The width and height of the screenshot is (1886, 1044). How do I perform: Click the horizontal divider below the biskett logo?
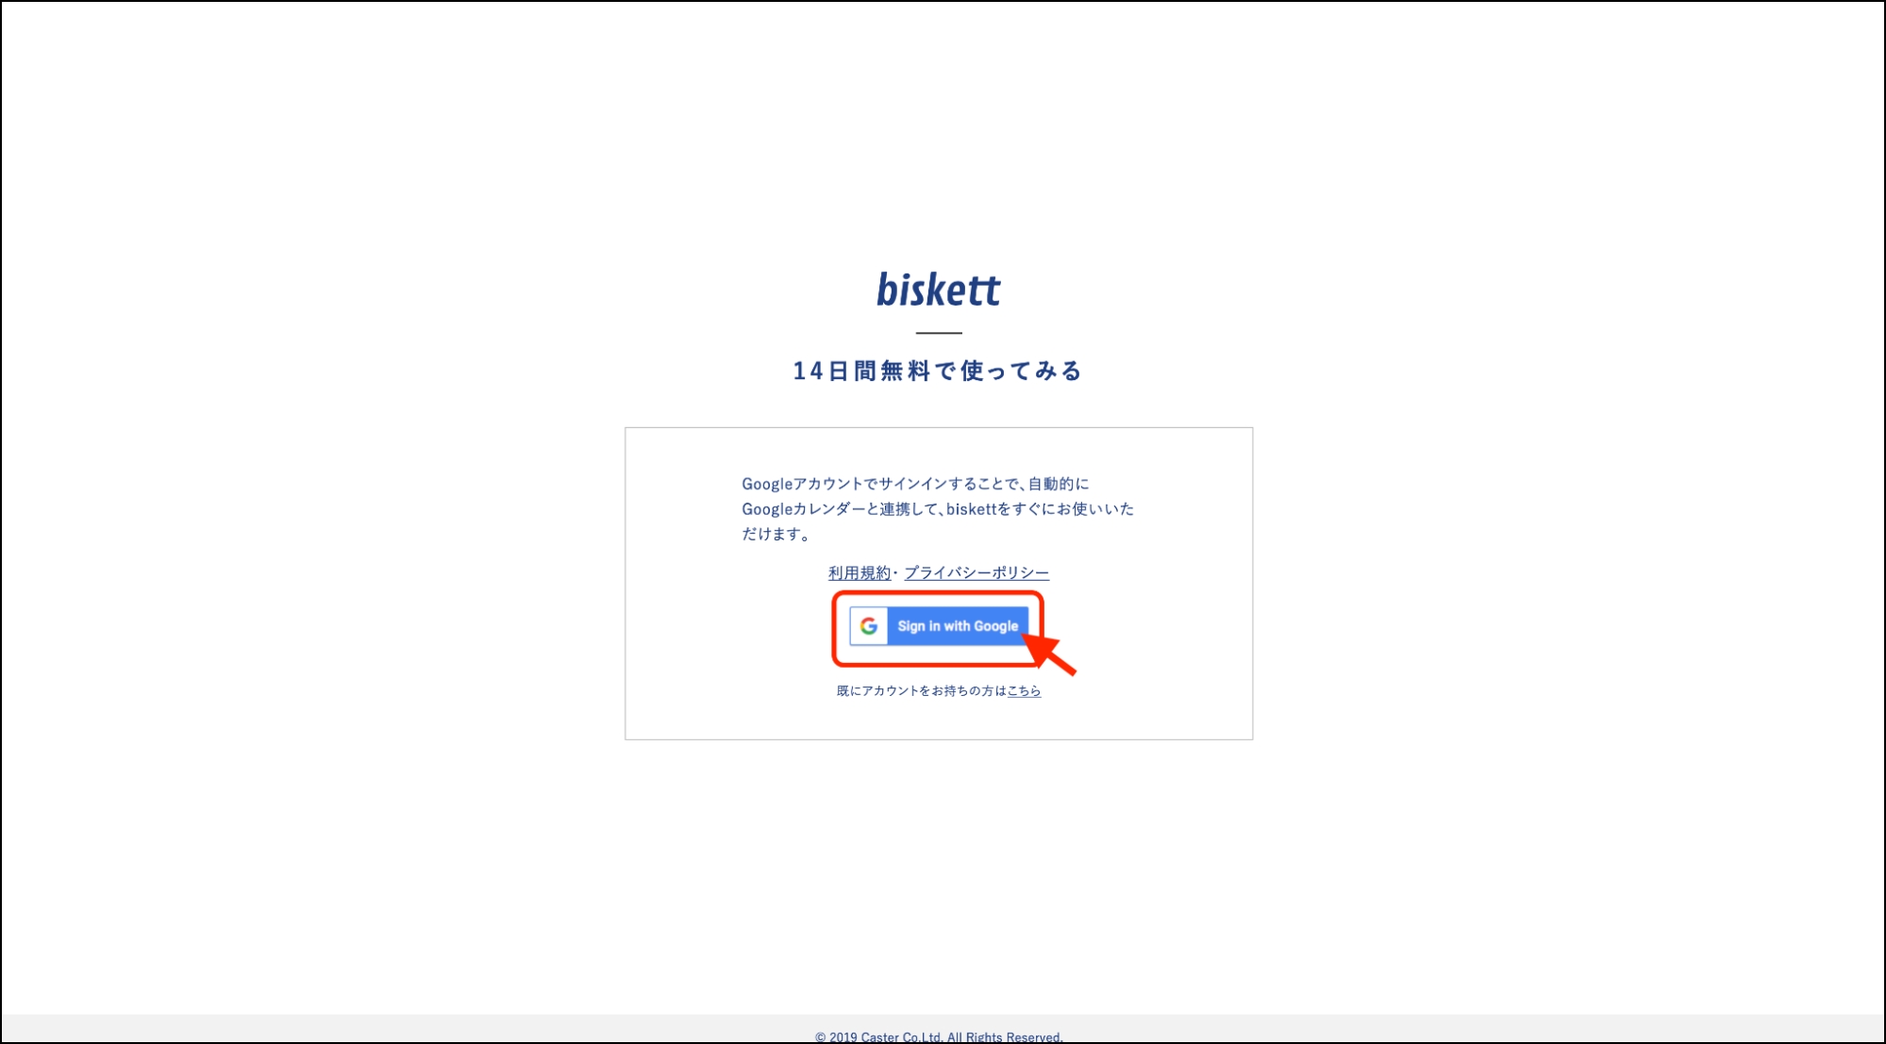pyautogui.click(x=939, y=332)
